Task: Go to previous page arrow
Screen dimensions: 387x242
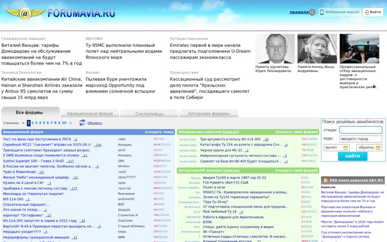Action: (24, 123)
